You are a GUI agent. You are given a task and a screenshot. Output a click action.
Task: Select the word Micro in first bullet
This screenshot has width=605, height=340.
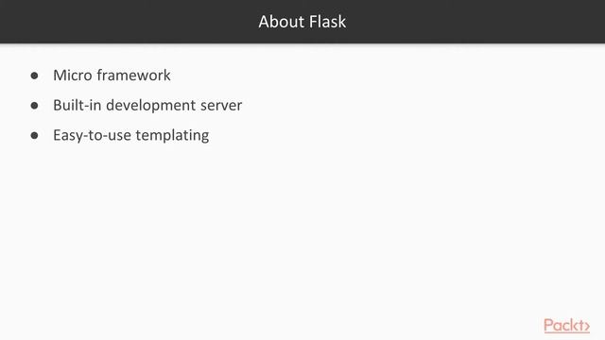(x=73, y=76)
